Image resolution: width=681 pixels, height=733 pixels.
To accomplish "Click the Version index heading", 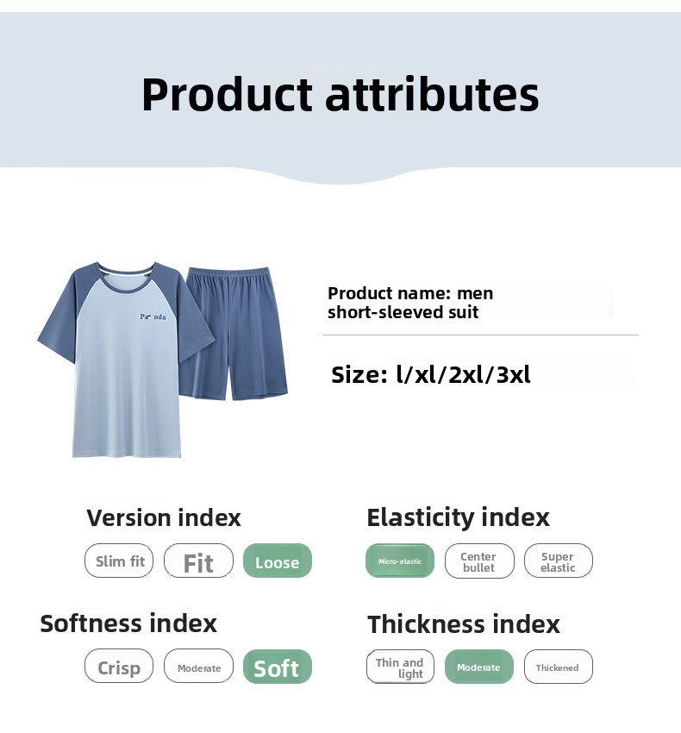I will 163,517.
